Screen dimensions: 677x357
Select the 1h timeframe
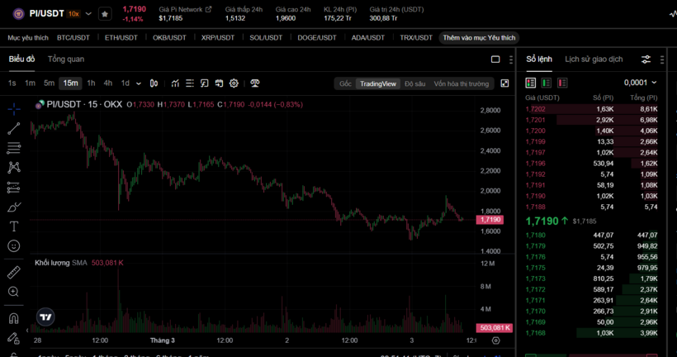click(x=91, y=83)
